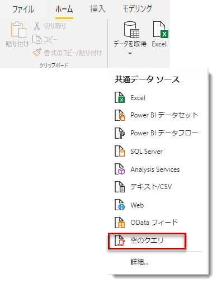Switch to the ホーム tab
This screenshot has height=283, width=217.
(64, 10)
